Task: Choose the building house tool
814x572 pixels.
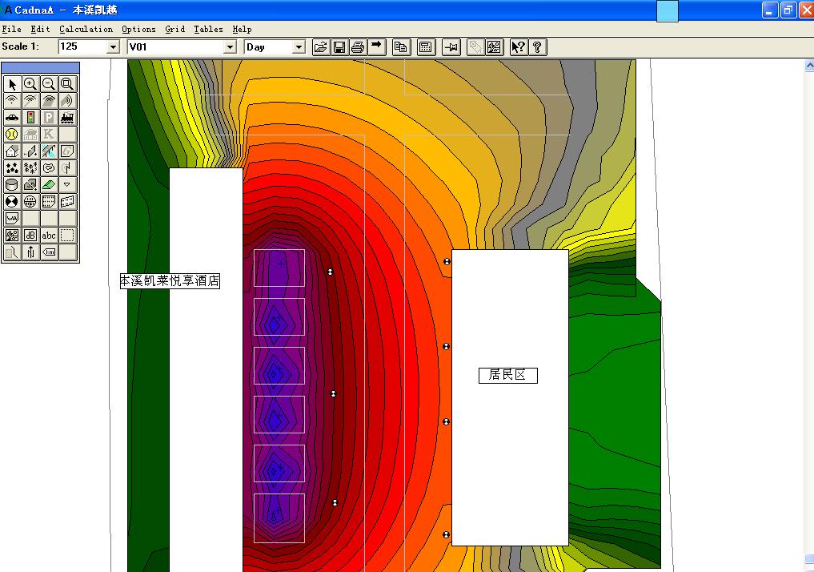Action: coord(12,151)
